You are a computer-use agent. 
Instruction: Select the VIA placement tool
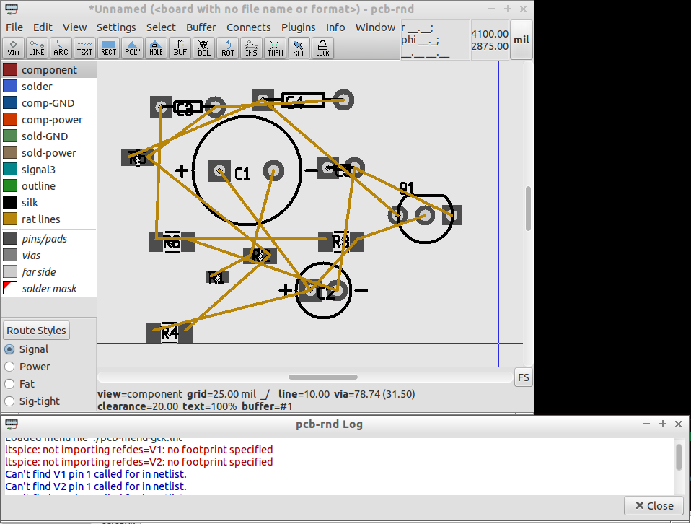[13, 48]
